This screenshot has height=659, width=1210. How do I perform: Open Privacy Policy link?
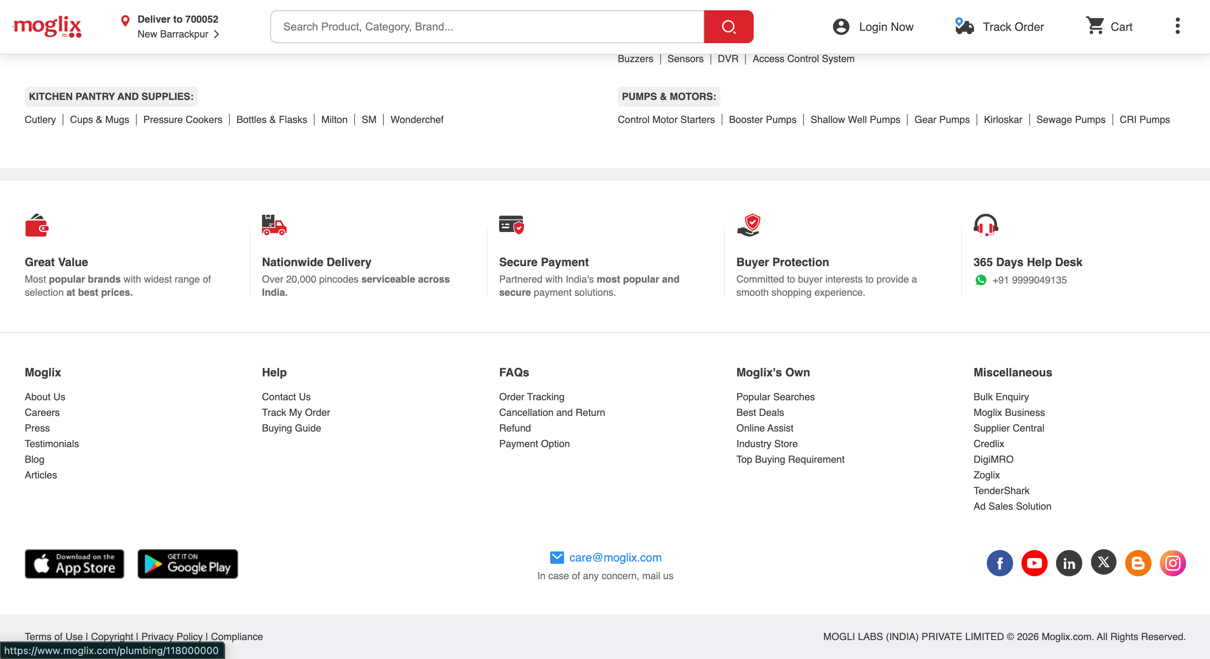coord(172,636)
